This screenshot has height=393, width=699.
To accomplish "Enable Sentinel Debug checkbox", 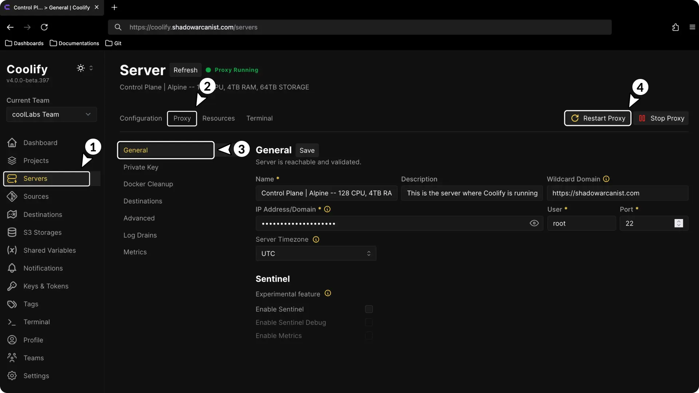I will (369, 322).
